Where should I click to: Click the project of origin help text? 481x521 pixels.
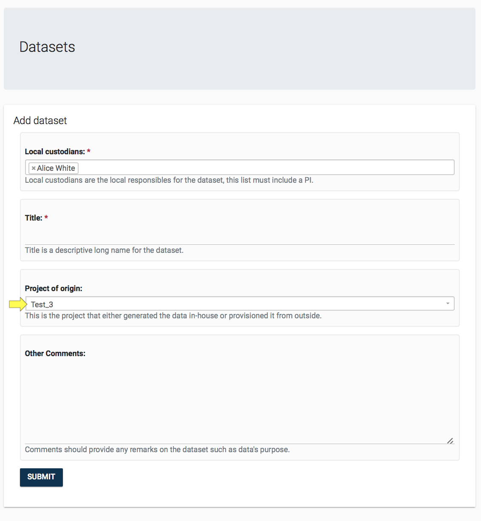tap(173, 316)
